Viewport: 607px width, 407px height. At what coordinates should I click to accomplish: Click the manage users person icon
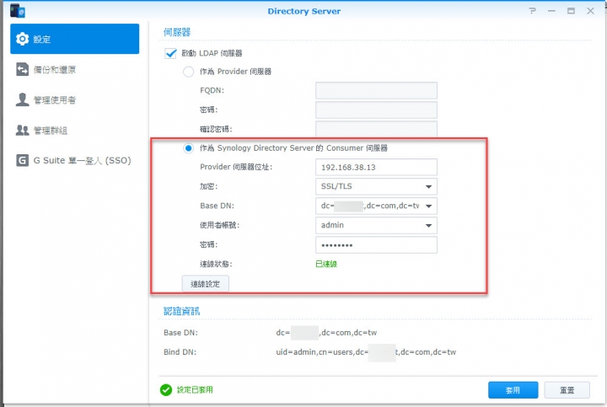22,99
